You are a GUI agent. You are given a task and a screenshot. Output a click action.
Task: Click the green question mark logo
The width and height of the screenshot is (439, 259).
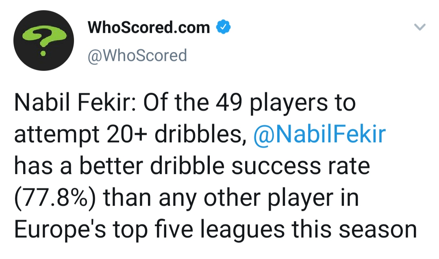click(43, 40)
